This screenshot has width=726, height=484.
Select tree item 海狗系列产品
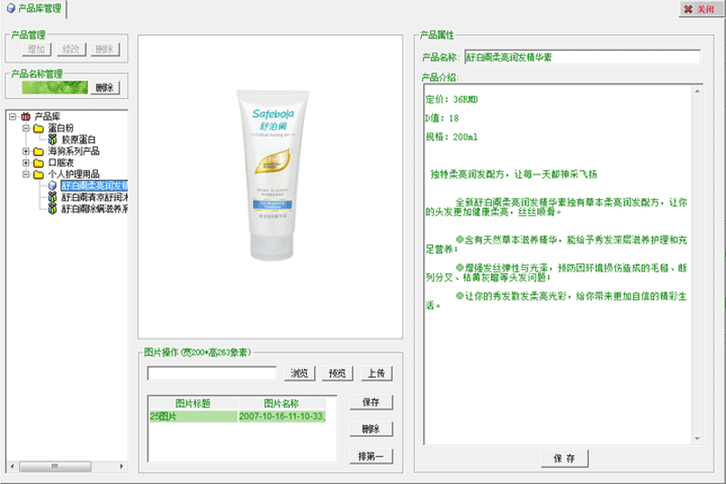click(74, 151)
